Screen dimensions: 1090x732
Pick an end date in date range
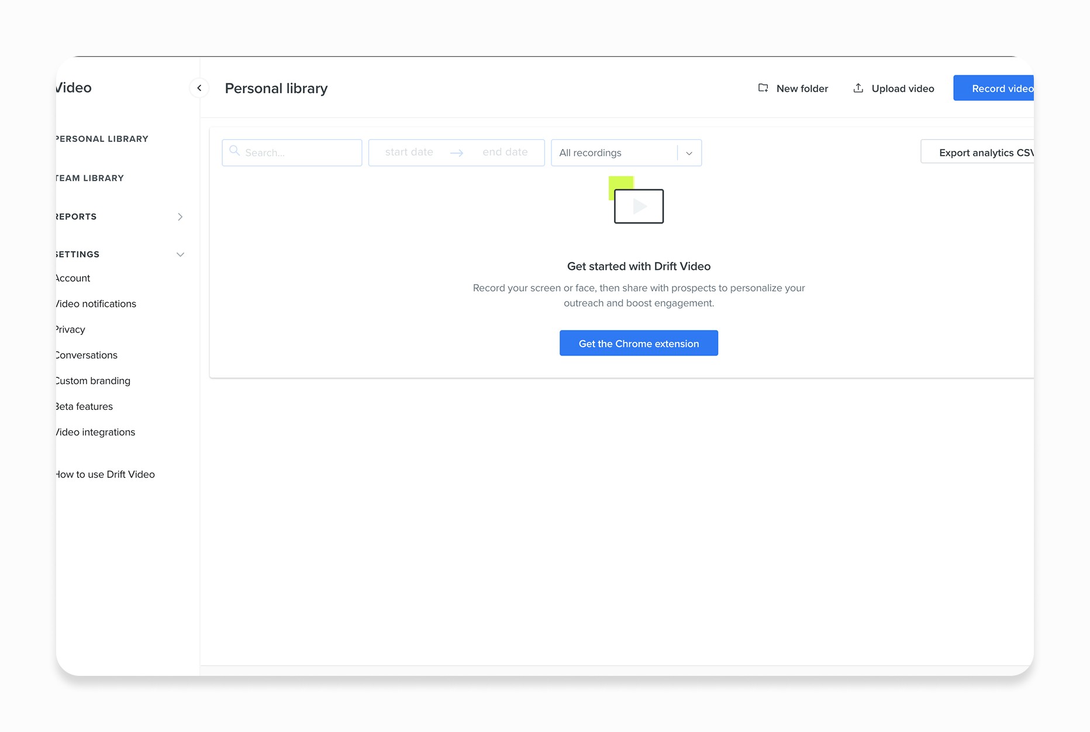[x=505, y=152]
